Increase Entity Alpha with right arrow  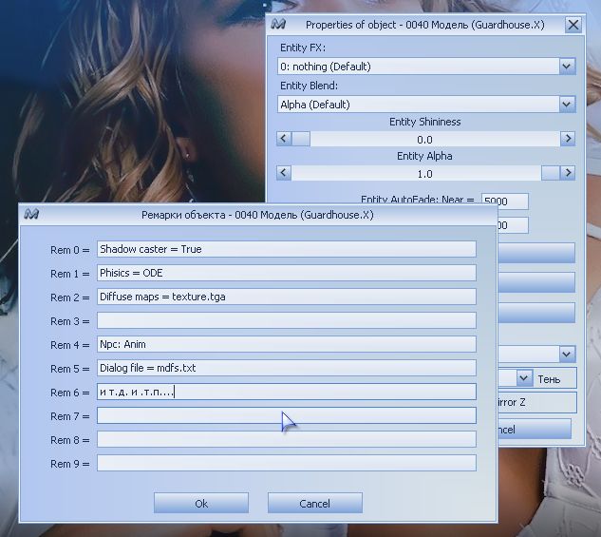click(x=568, y=173)
